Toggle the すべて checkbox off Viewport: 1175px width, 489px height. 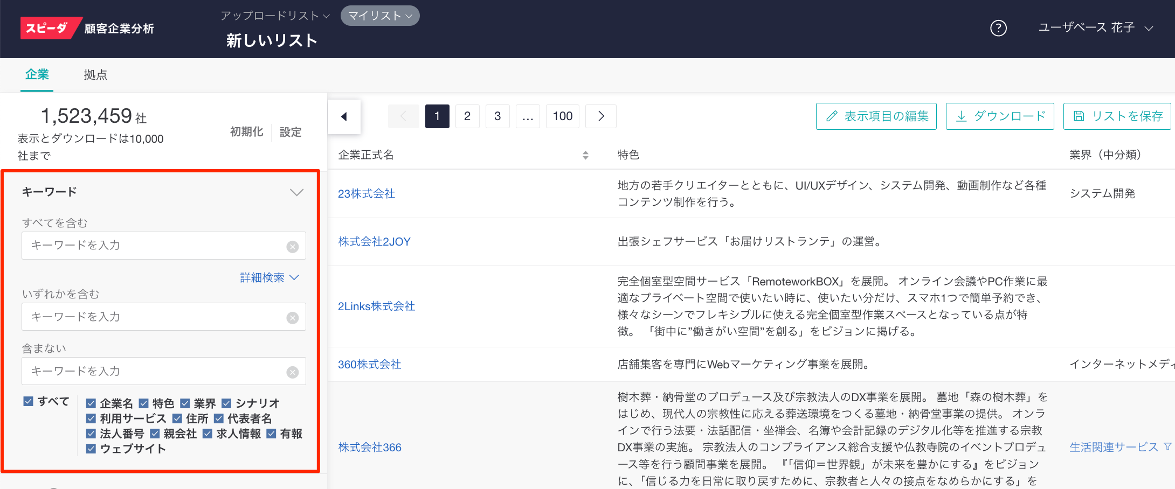[28, 401]
